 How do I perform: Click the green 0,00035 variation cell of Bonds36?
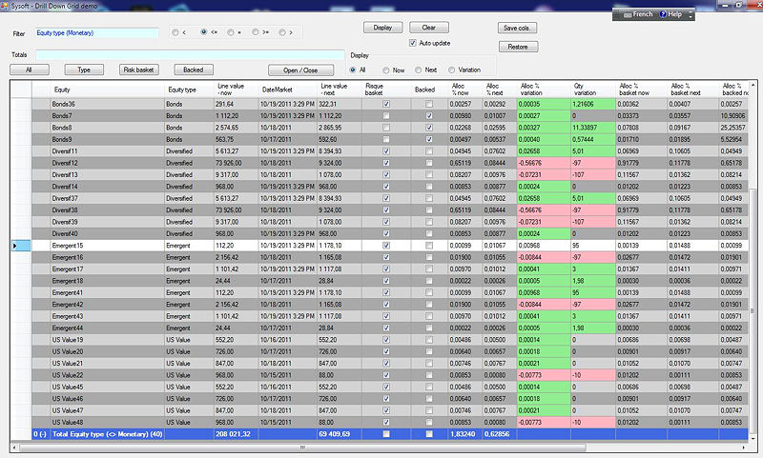[544, 104]
